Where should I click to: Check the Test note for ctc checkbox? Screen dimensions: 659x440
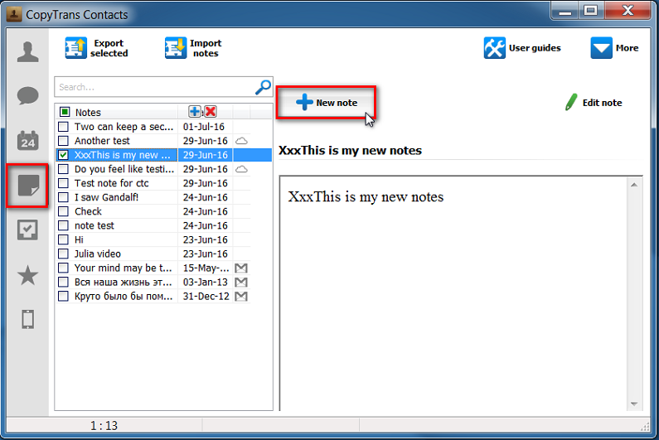coord(63,183)
